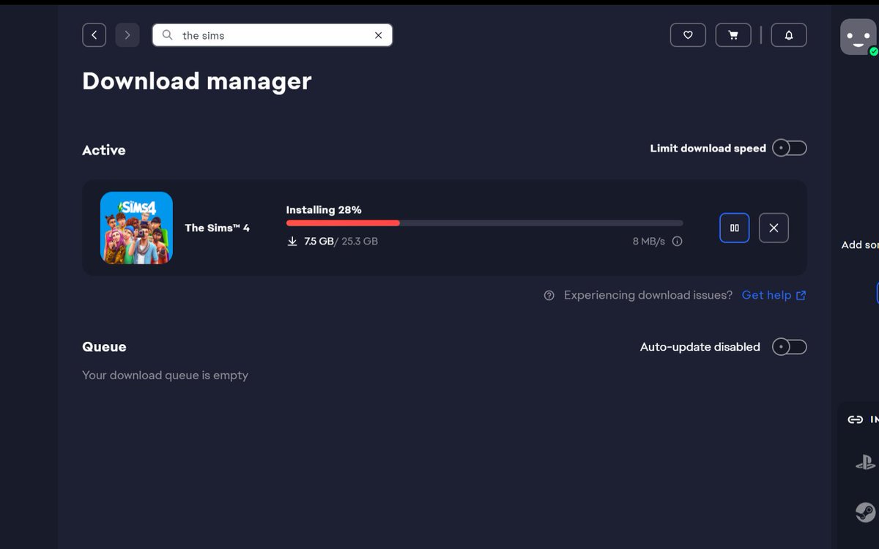Click the 8 MB/s speed value

pos(649,241)
